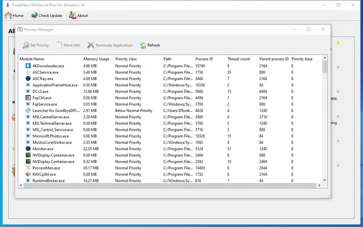Screen dimensions: 363x227
Task: Click the Terminate Application X icon
Action: click(90, 45)
